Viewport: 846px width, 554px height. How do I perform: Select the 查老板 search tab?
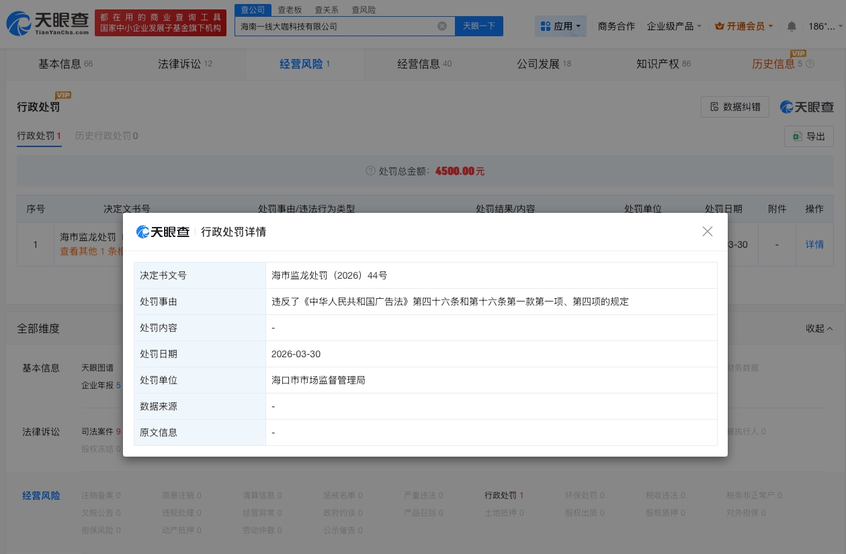290,9
